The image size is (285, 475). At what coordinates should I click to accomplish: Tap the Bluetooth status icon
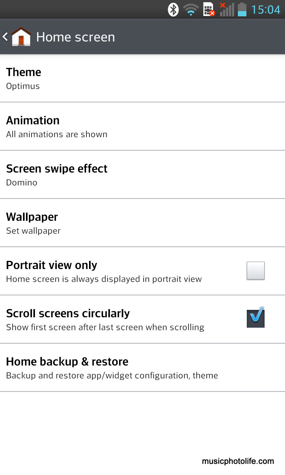click(x=173, y=9)
